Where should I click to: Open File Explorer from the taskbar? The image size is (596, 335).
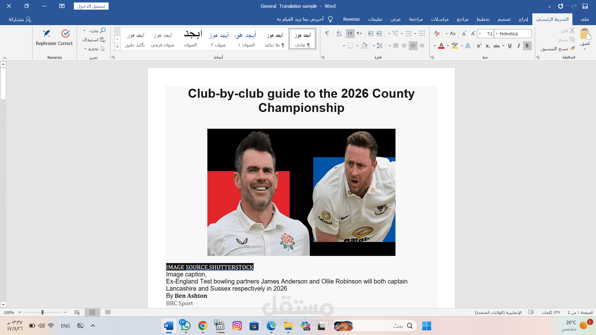288,326
